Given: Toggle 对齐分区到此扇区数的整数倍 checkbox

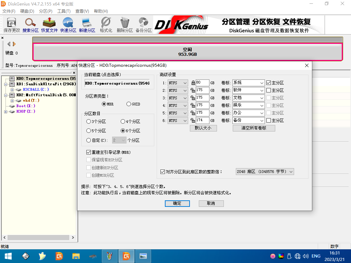Looking at the screenshot, I should pyautogui.click(x=163, y=172).
